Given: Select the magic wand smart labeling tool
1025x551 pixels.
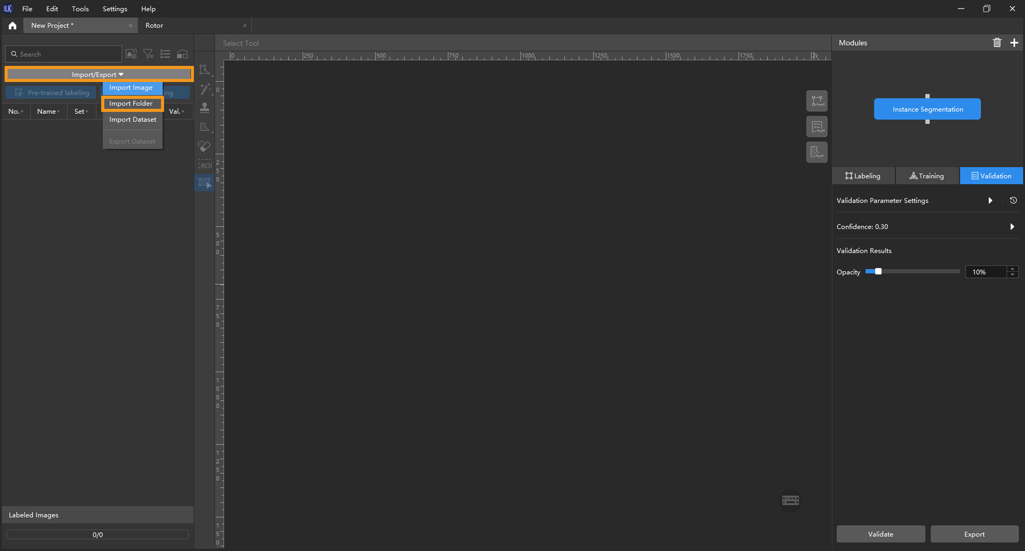Looking at the screenshot, I should (x=205, y=89).
